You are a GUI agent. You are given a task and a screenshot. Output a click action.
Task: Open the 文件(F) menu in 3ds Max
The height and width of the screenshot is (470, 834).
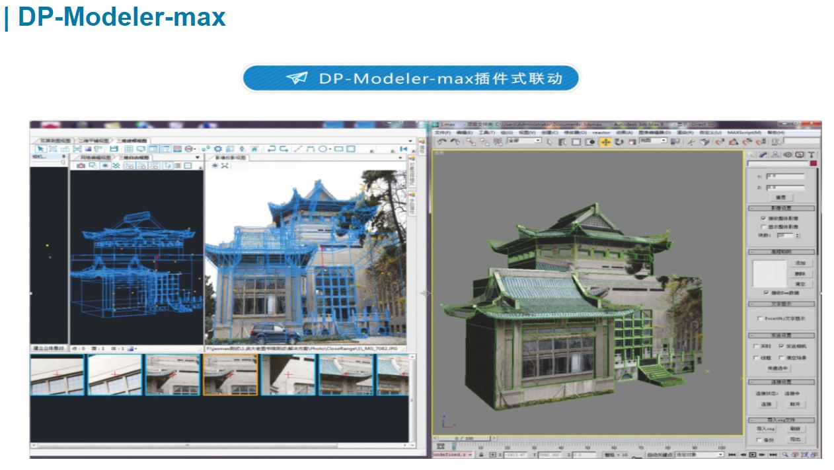442,132
